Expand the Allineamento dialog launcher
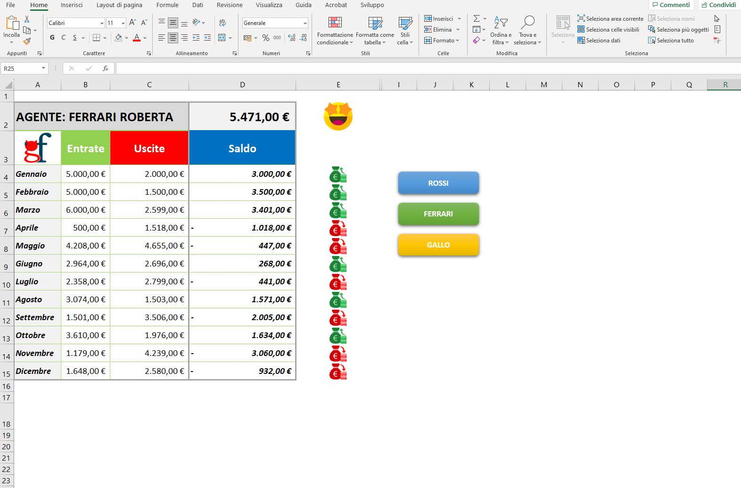This screenshot has height=488, width=741. point(235,53)
